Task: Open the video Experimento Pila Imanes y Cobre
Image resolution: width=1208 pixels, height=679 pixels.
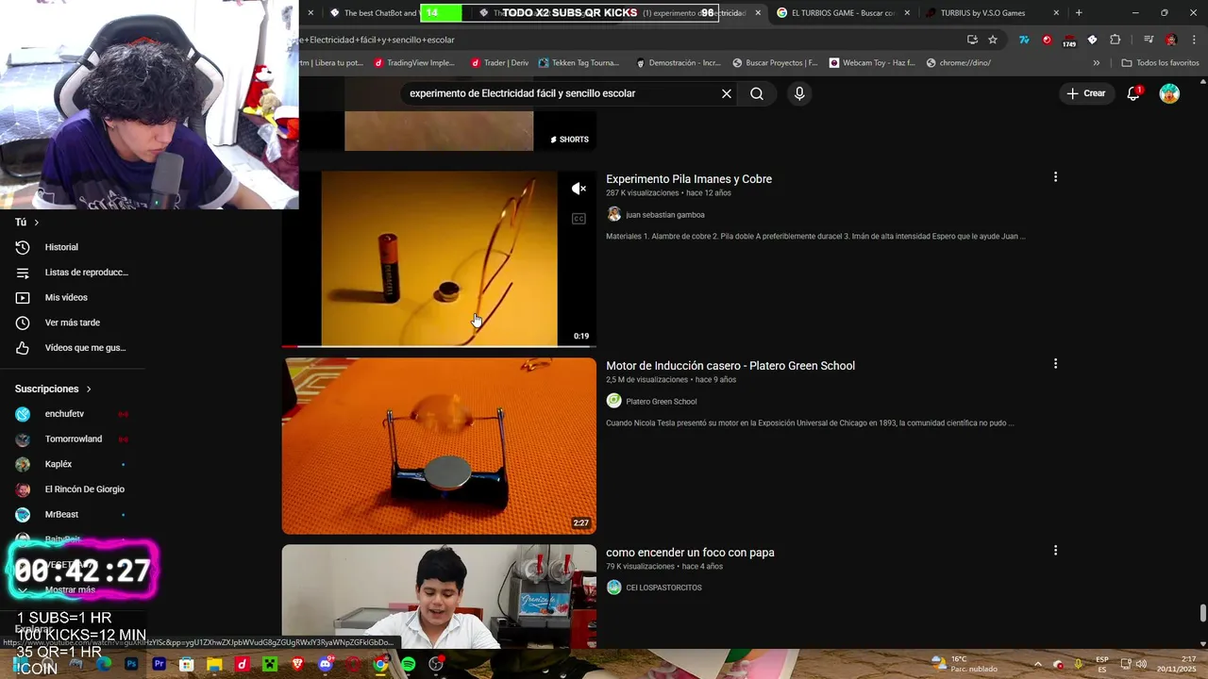Action: pos(689,179)
